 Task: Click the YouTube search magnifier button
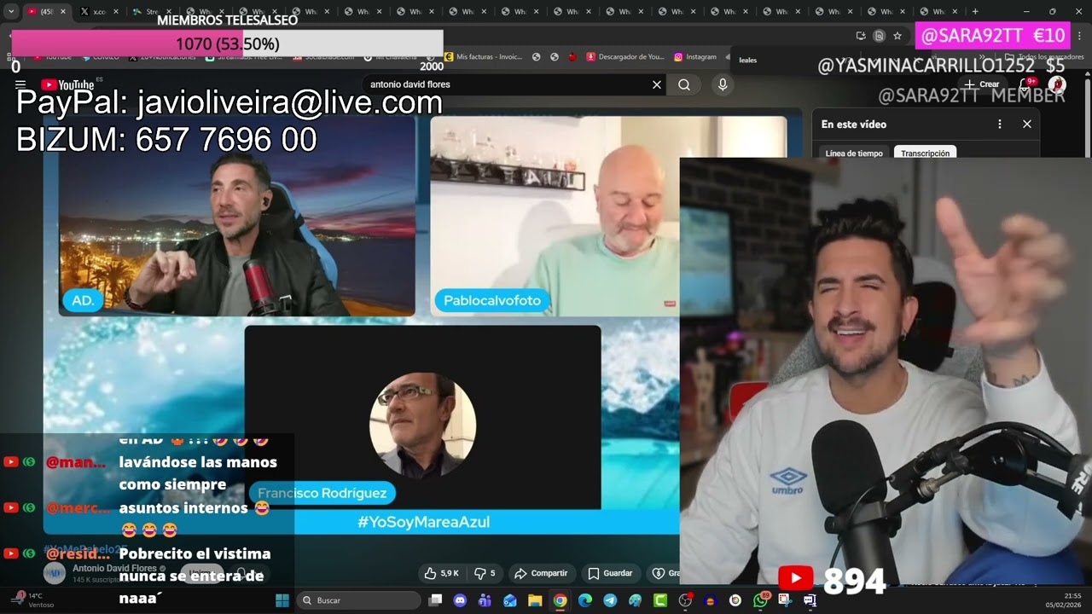click(x=684, y=84)
